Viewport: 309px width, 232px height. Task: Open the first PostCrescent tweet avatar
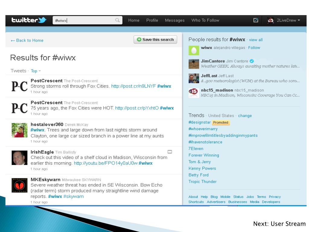(x=20, y=86)
